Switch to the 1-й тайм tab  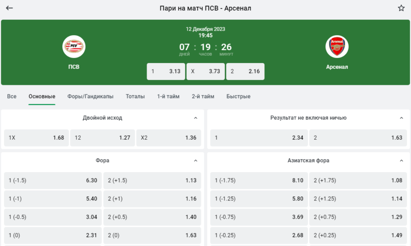click(168, 96)
